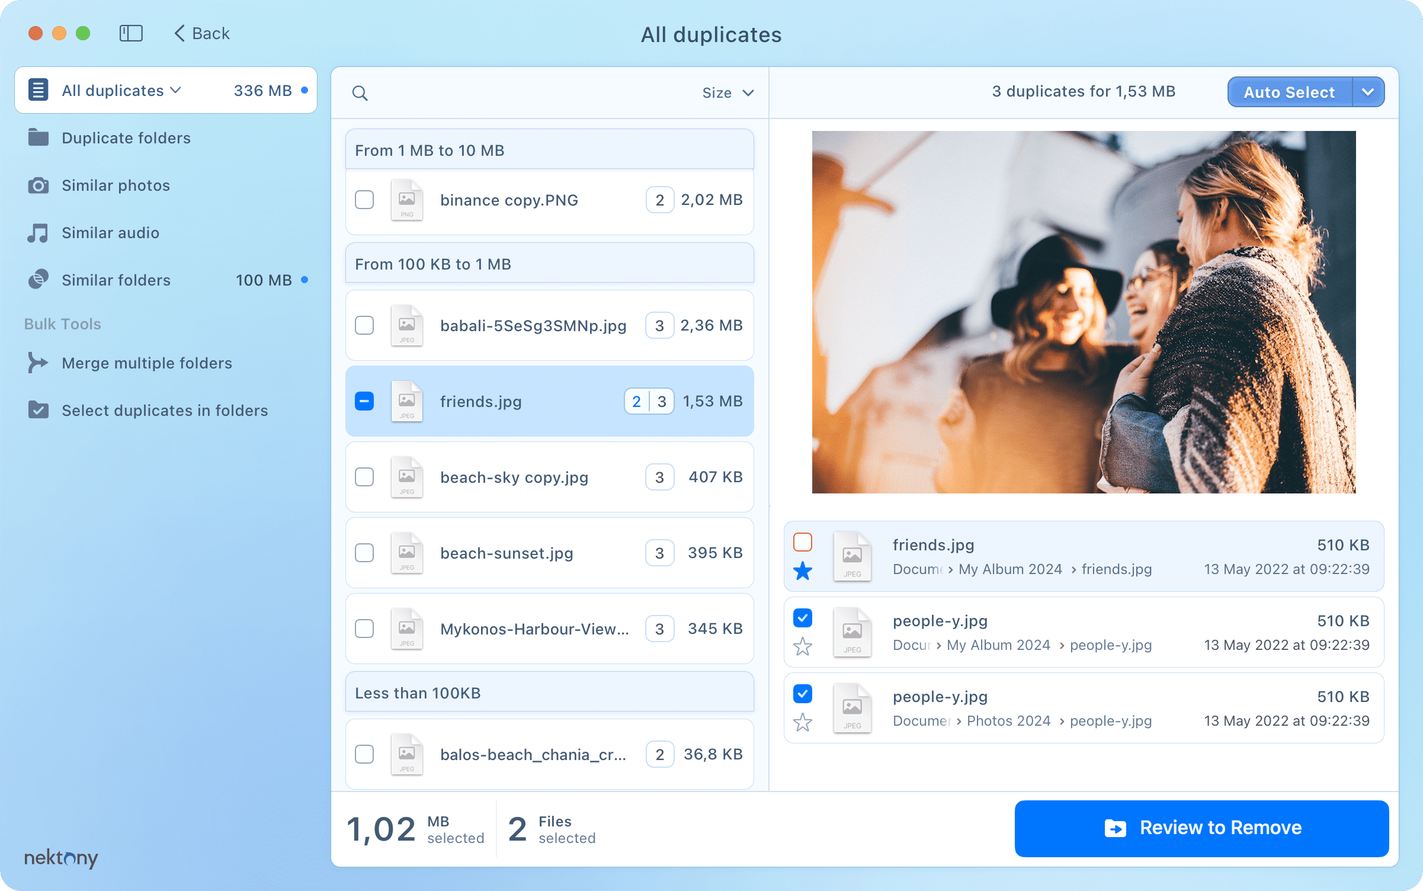The width and height of the screenshot is (1423, 891).
Task: Open Similar photos camera icon
Action: tap(39, 185)
